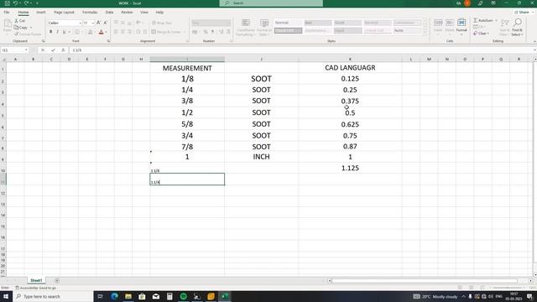Click the red font color button
The image size is (537, 302).
101,32
